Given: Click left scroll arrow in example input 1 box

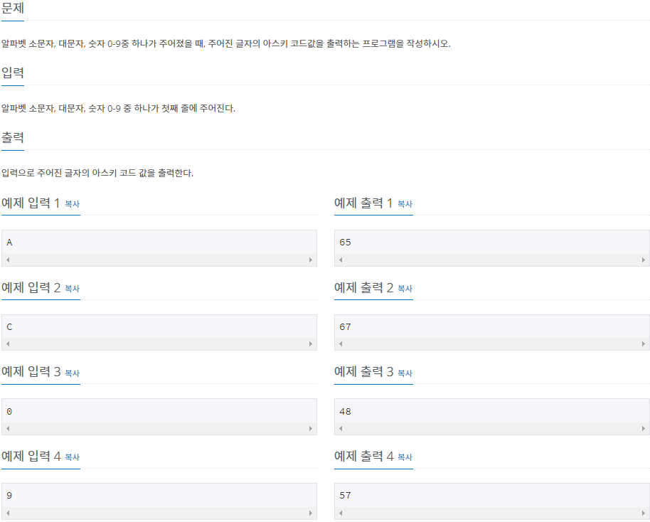Looking at the screenshot, I should coord(8,260).
